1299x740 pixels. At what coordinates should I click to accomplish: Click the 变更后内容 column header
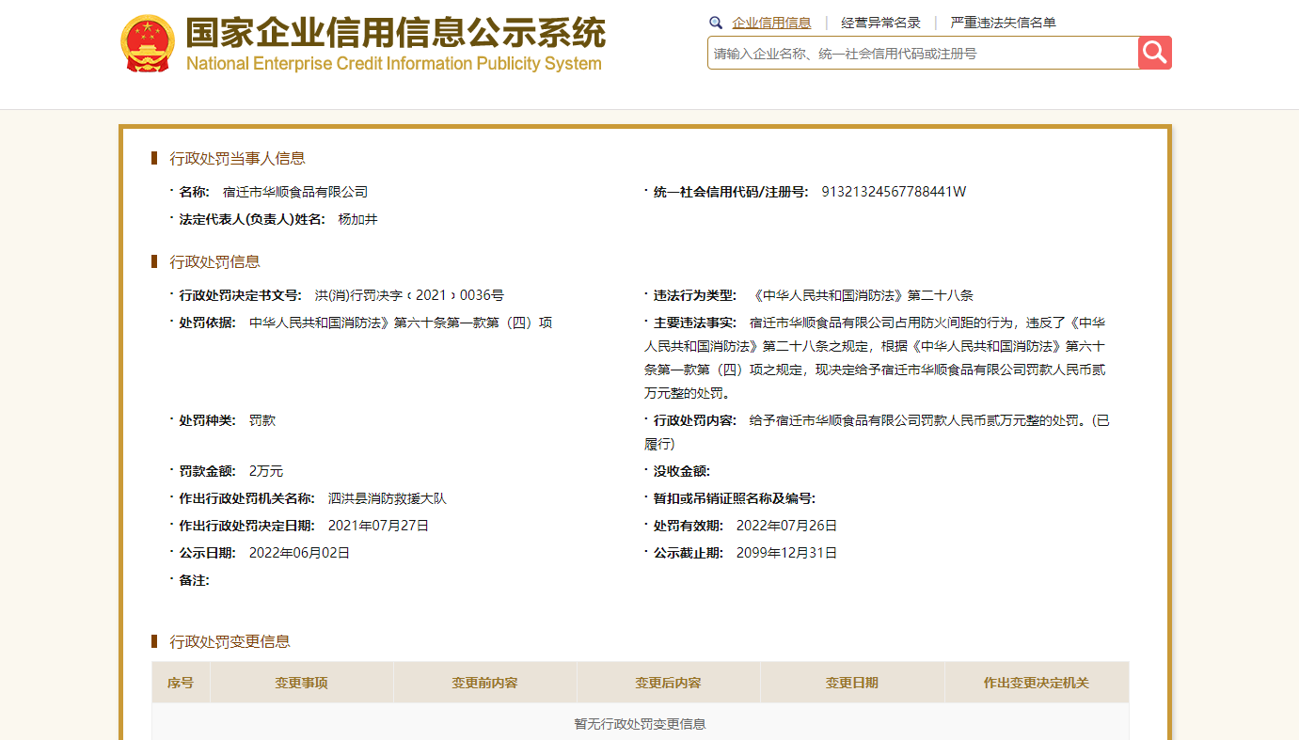[668, 683]
